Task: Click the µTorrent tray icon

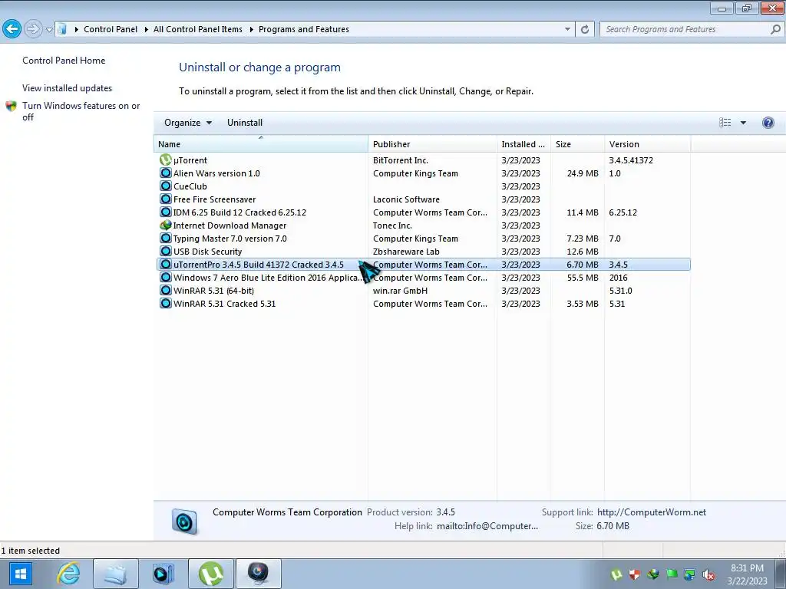Action: click(x=616, y=574)
